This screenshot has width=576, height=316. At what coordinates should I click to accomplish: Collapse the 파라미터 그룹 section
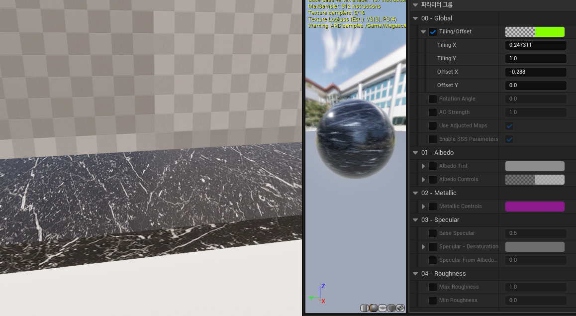point(415,5)
